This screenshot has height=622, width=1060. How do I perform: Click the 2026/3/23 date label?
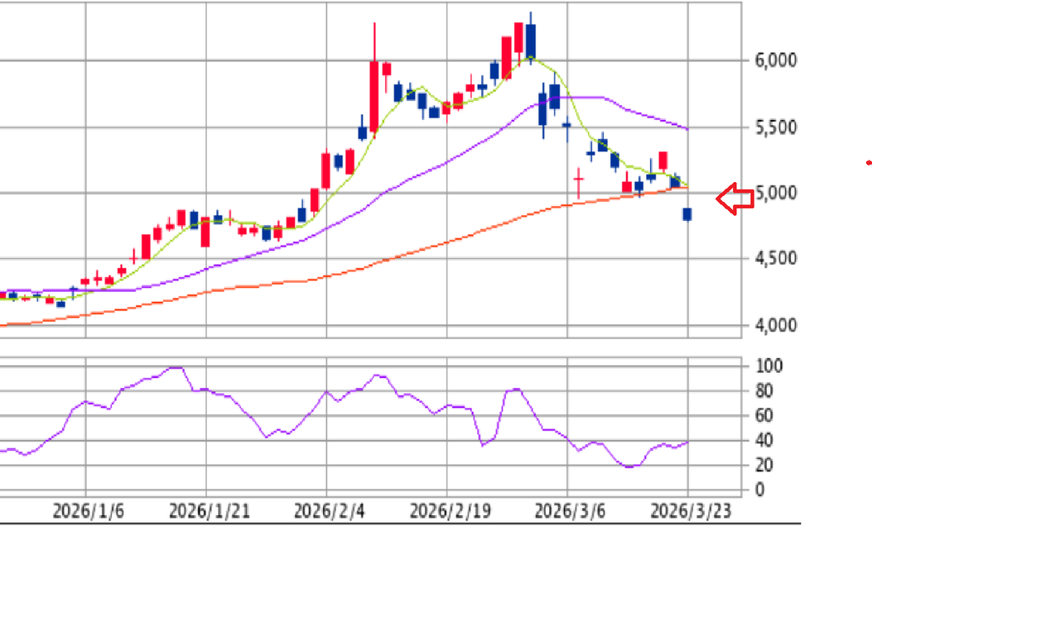coord(690,512)
